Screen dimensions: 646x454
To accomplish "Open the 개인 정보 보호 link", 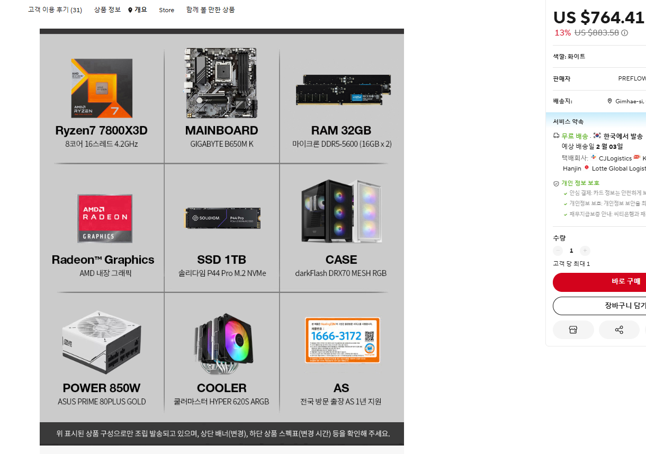I will [580, 183].
